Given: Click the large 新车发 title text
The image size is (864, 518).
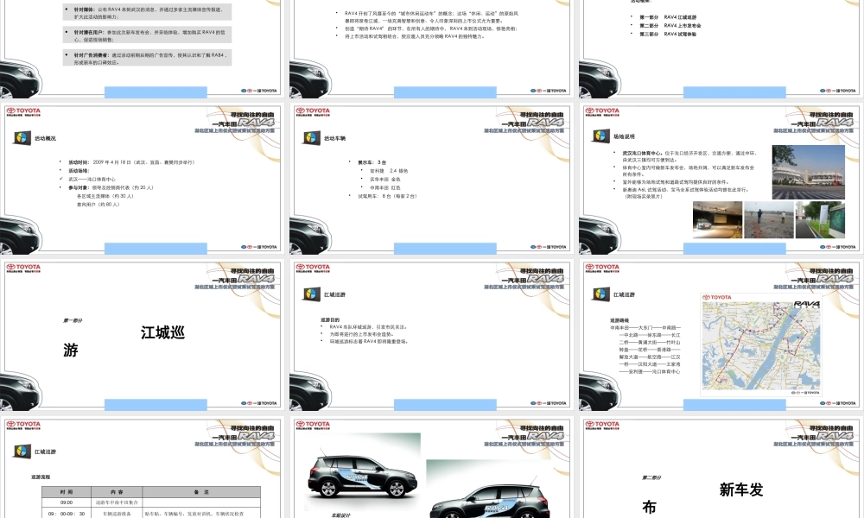Looking at the screenshot, I should pos(741,490).
